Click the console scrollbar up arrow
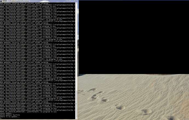Viewport: 189px width, 120px height. click(x=76, y=4)
